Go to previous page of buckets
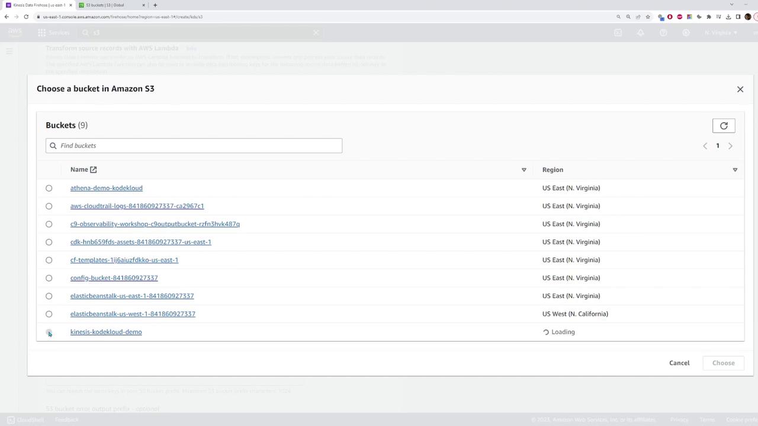The image size is (758, 426). point(705,146)
